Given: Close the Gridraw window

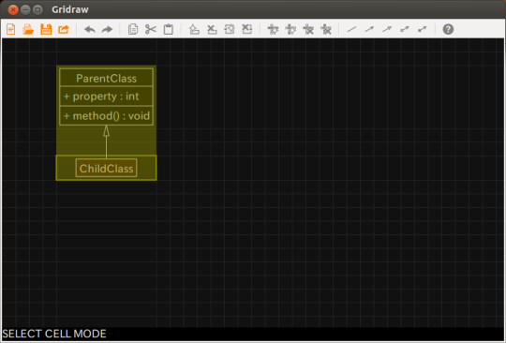Looking at the screenshot, I should [x=13, y=9].
